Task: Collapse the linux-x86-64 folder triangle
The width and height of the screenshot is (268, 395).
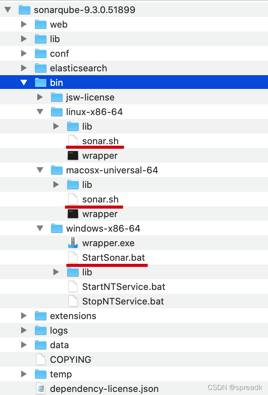Action: 40,112
